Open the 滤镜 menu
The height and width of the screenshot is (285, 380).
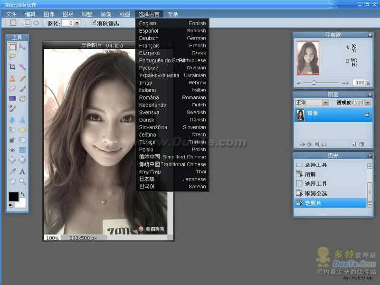coord(106,14)
